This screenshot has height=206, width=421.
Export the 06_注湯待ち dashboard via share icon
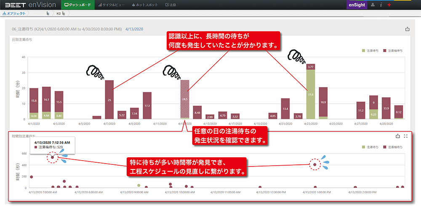pyautogui.click(x=407, y=29)
